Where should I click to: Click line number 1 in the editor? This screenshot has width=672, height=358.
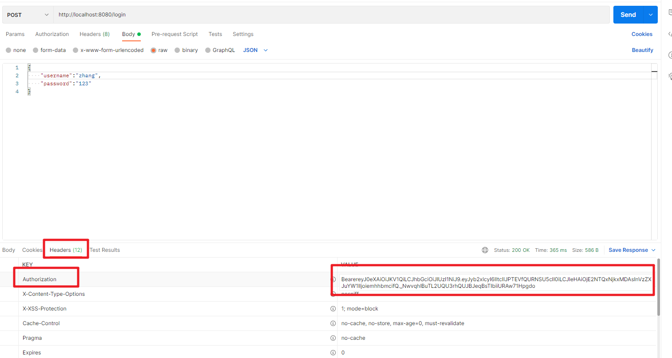click(17, 68)
